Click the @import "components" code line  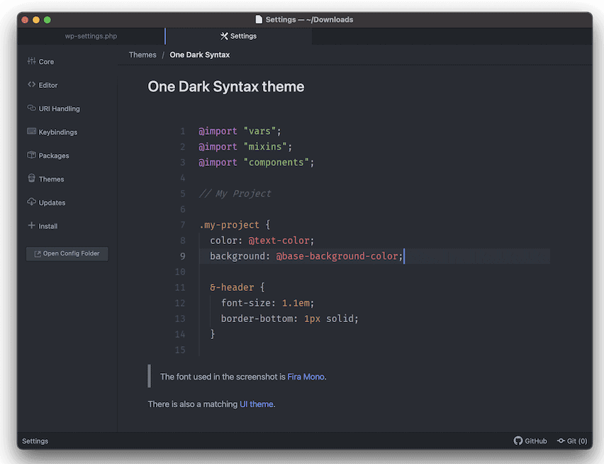click(x=256, y=162)
